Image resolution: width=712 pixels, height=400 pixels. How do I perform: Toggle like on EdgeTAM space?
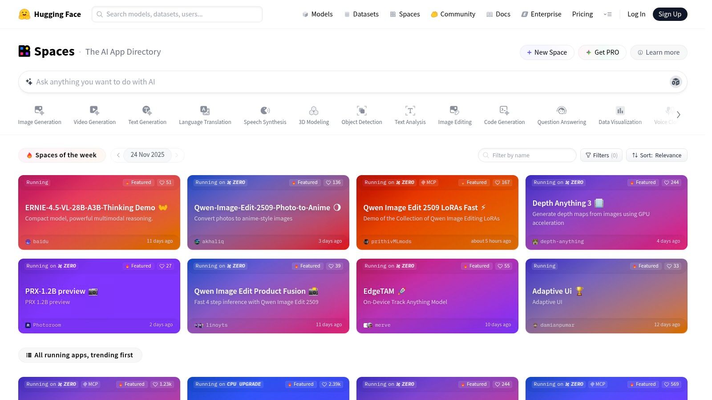504,266
